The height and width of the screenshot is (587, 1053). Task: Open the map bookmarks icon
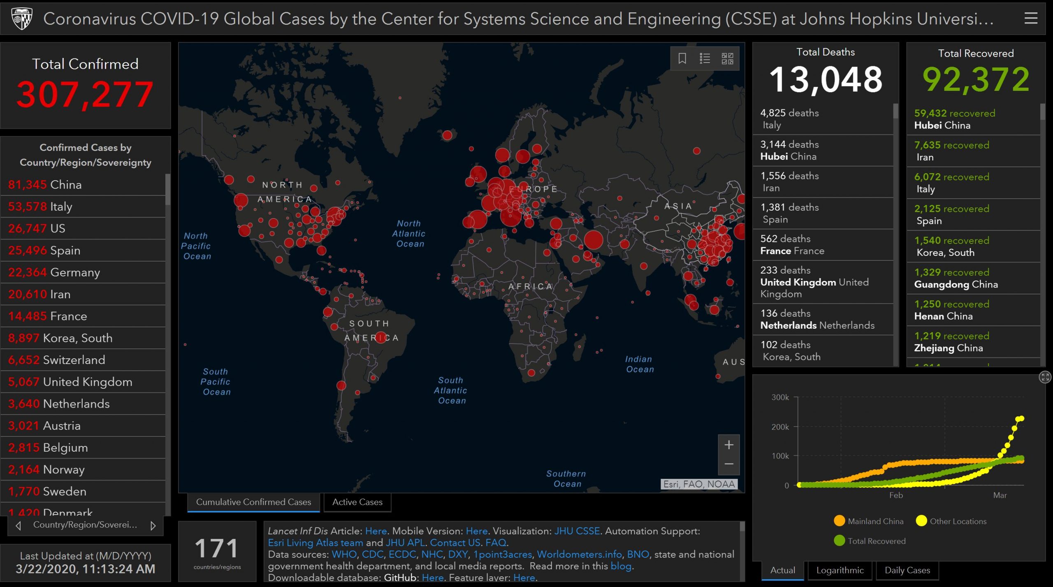click(x=682, y=58)
